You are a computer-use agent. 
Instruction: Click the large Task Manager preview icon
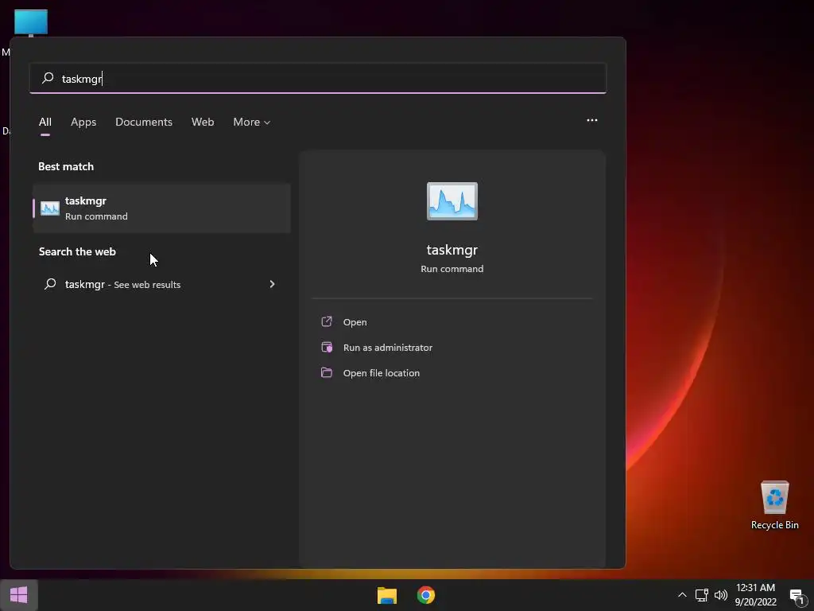(452, 201)
